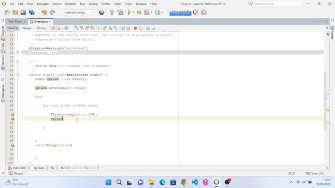Open the Output panel
Viewport: 335px width, 188px height.
16,173
